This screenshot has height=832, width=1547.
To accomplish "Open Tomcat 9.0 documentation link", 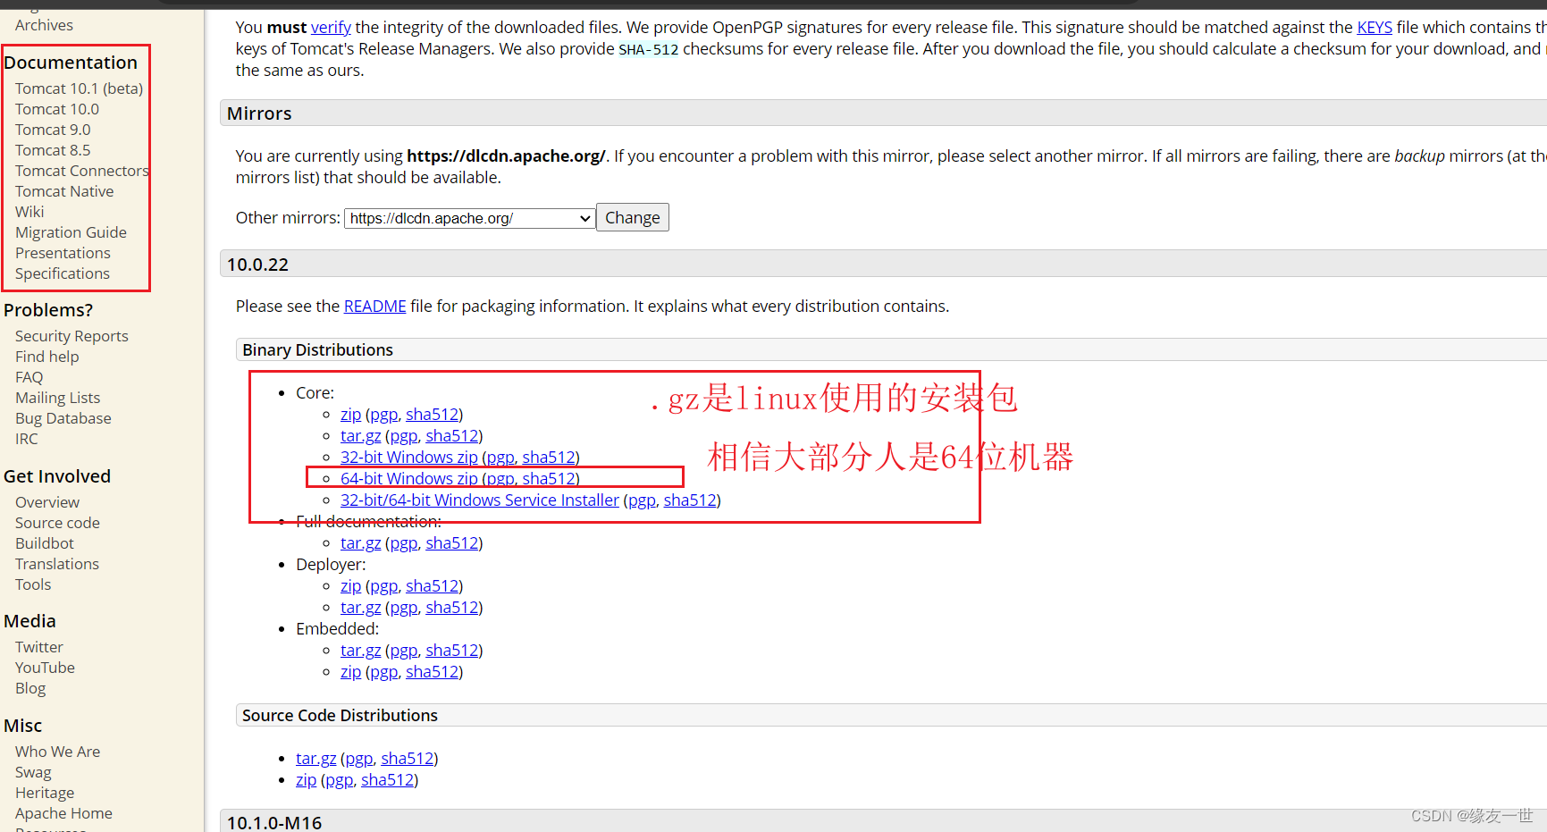I will pos(53,130).
